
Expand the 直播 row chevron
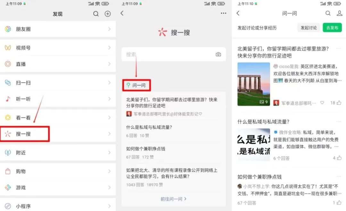(110, 64)
